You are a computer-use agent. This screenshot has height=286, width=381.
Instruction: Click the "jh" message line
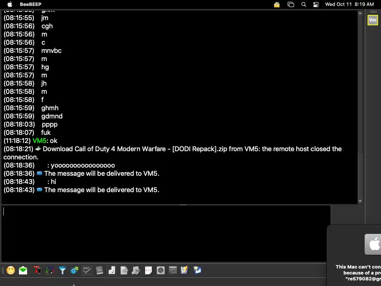pyautogui.click(x=44, y=83)
